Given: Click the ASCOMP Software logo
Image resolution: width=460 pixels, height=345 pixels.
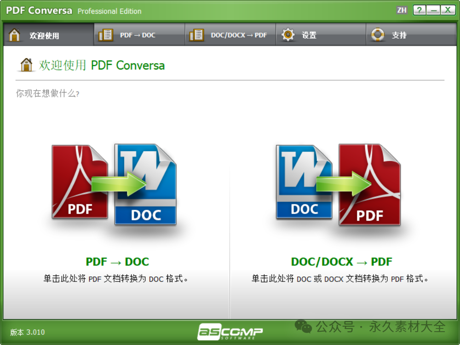Looking at the screenshot, I should coord(230,332).
